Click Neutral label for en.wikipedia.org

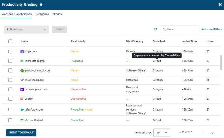click(x=75, y=80)
